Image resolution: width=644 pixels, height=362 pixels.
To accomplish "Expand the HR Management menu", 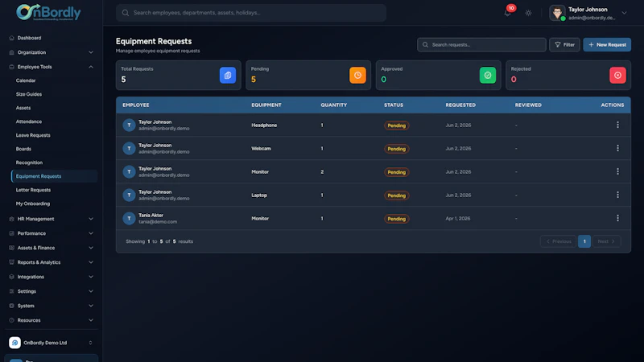I will [51, 219].
